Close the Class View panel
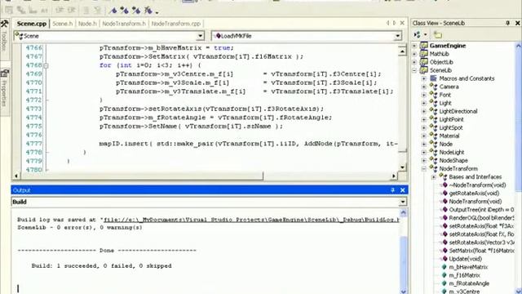Screen dimensions: 522x294 coord(518,23)
